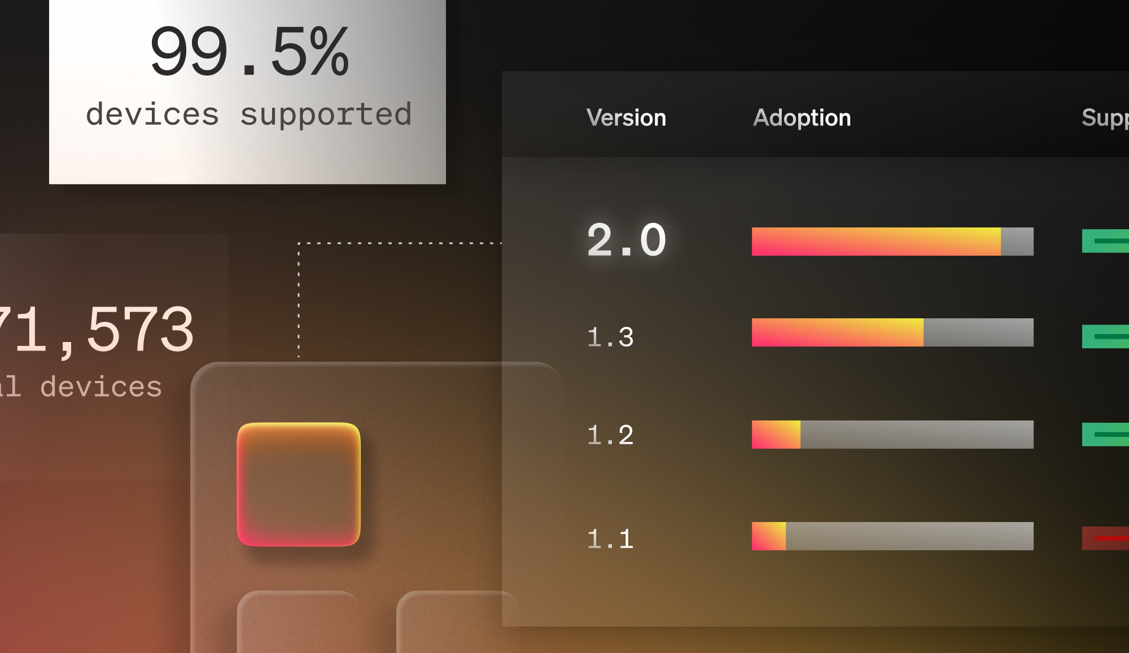Click the adoption bar for version 1.2
The width and height of the screenshot is (1129, 653).
tap(892, 435)
